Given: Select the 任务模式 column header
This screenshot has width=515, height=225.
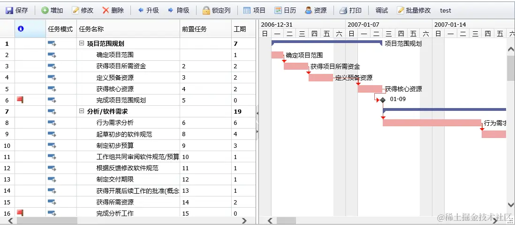Looking at the screenshot, I should [x=61, y=29].
